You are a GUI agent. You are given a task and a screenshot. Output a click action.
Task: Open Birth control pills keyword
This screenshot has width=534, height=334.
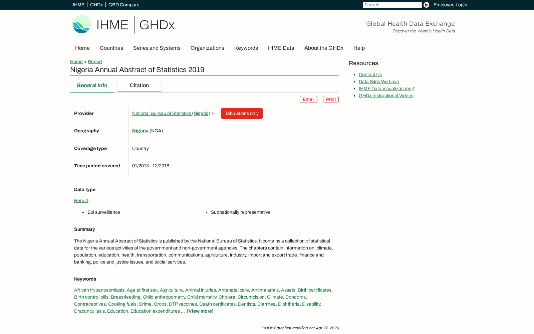click(x=91, y=297)
